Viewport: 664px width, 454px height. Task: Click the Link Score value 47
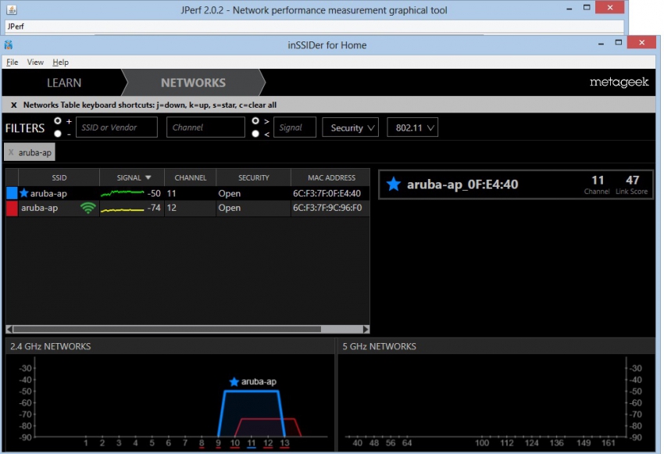click(632, 180)
